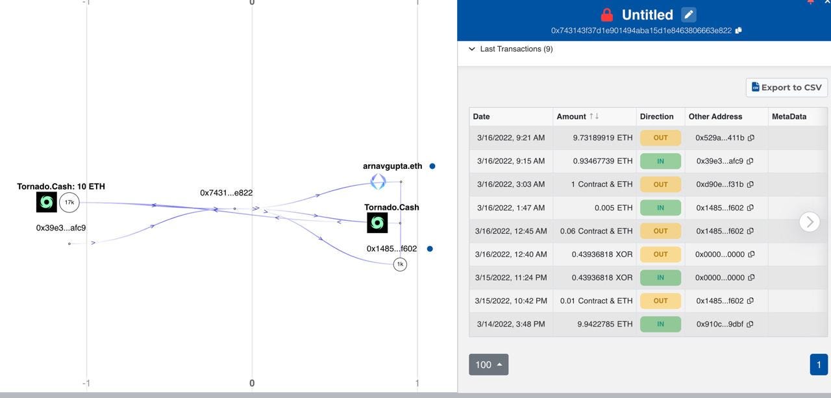Select the 0x7431...e822 center node
This screenshot has height=398, width=831.
pos(234,208)
